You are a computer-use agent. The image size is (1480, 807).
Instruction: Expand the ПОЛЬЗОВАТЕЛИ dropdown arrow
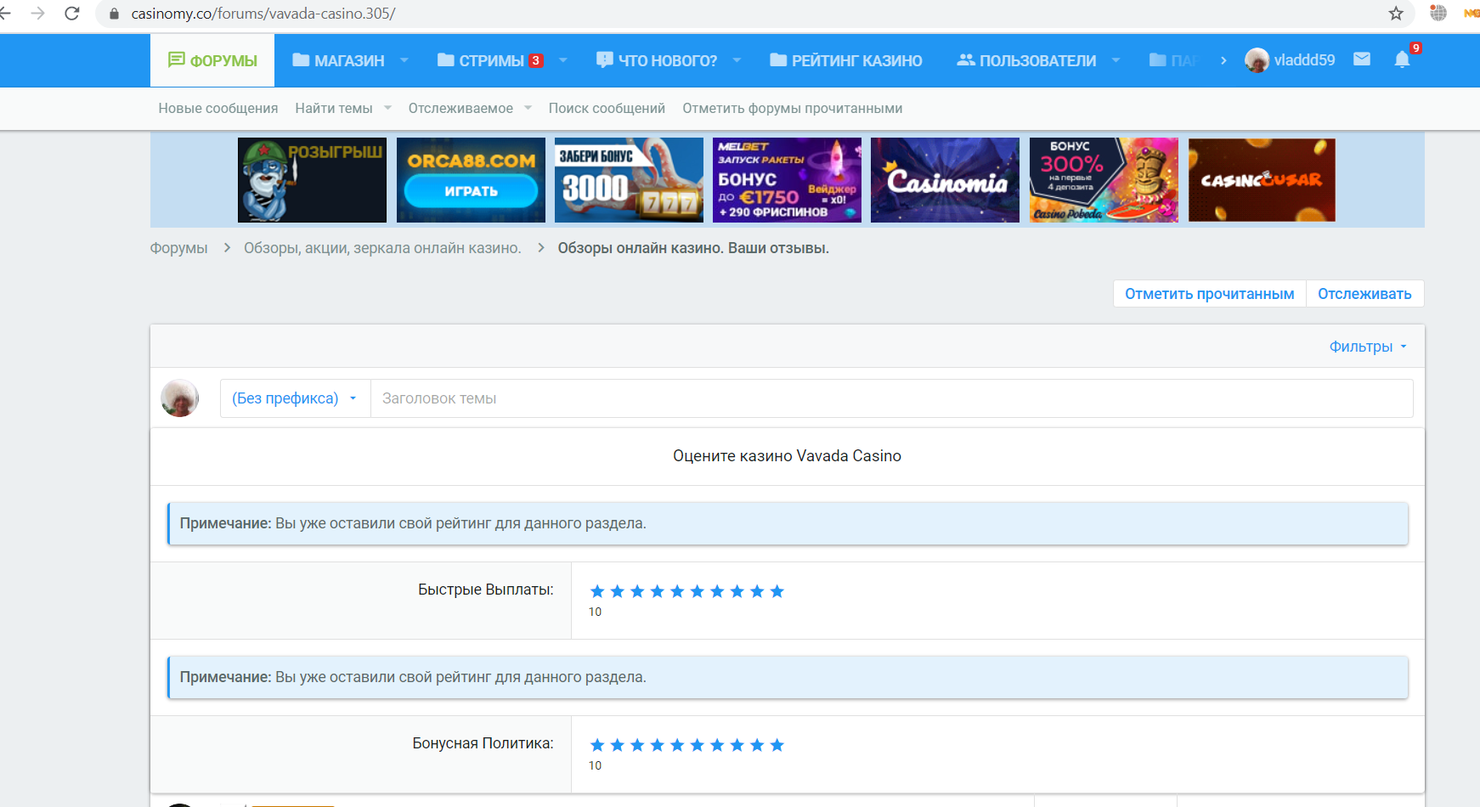1116,60
